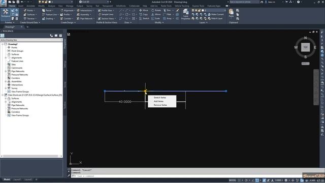Toggle the grid display in status bar
The image size is (325, 183).
click(239, 180)
